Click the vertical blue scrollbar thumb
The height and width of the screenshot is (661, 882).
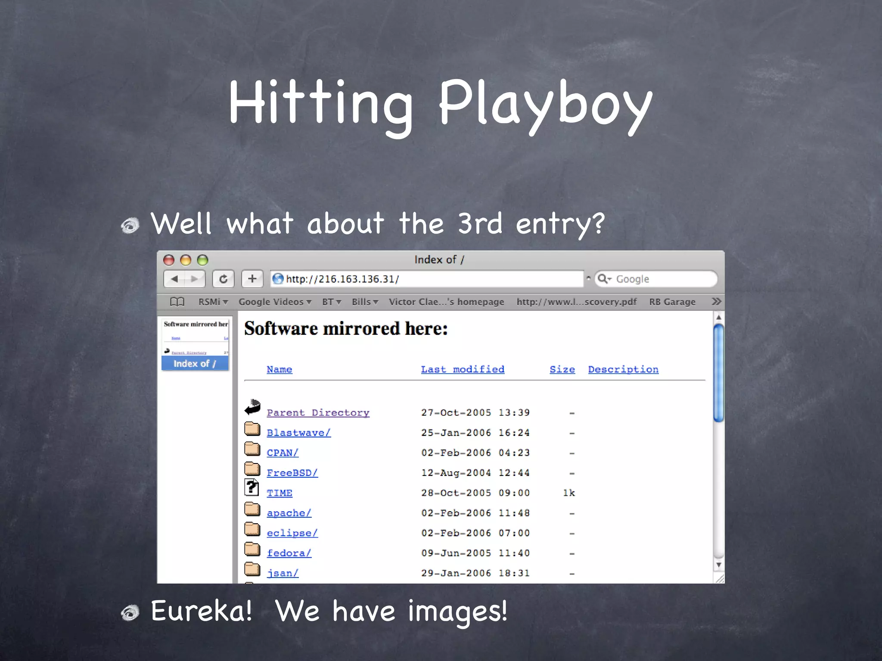click(718, 373)
